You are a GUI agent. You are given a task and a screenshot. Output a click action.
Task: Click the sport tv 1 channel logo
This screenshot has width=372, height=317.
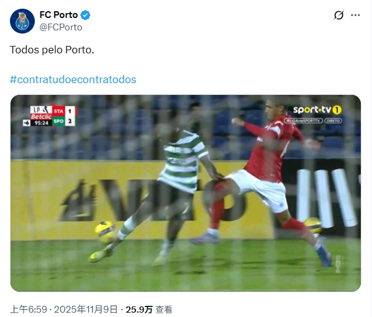pos(317,110)
